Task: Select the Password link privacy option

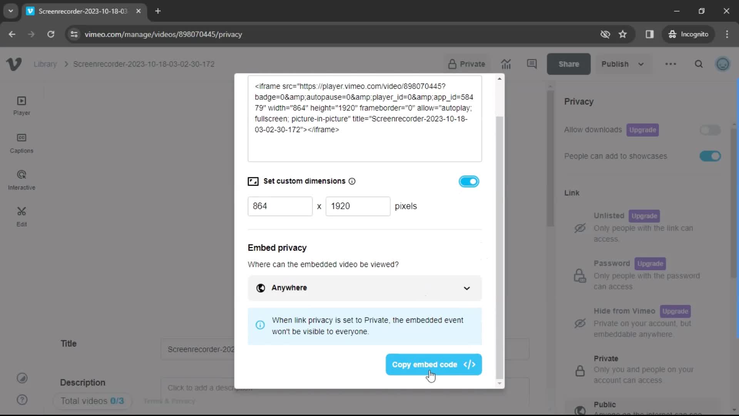Action: (x=643, y=275)
